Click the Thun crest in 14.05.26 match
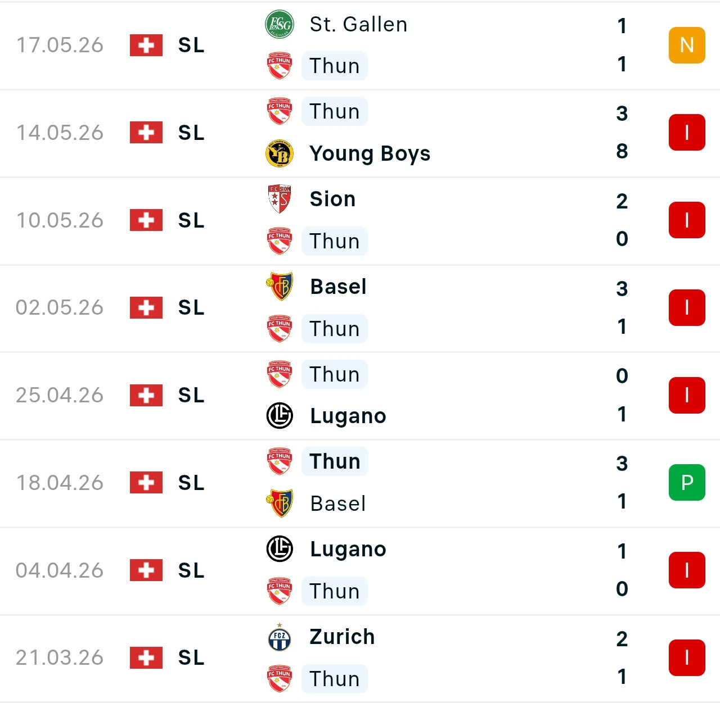 pyautogui.click(x=280, y=111)
